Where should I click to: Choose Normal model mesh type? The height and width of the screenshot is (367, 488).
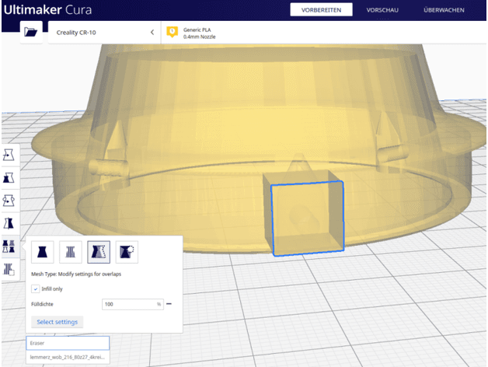pos(42,252)
